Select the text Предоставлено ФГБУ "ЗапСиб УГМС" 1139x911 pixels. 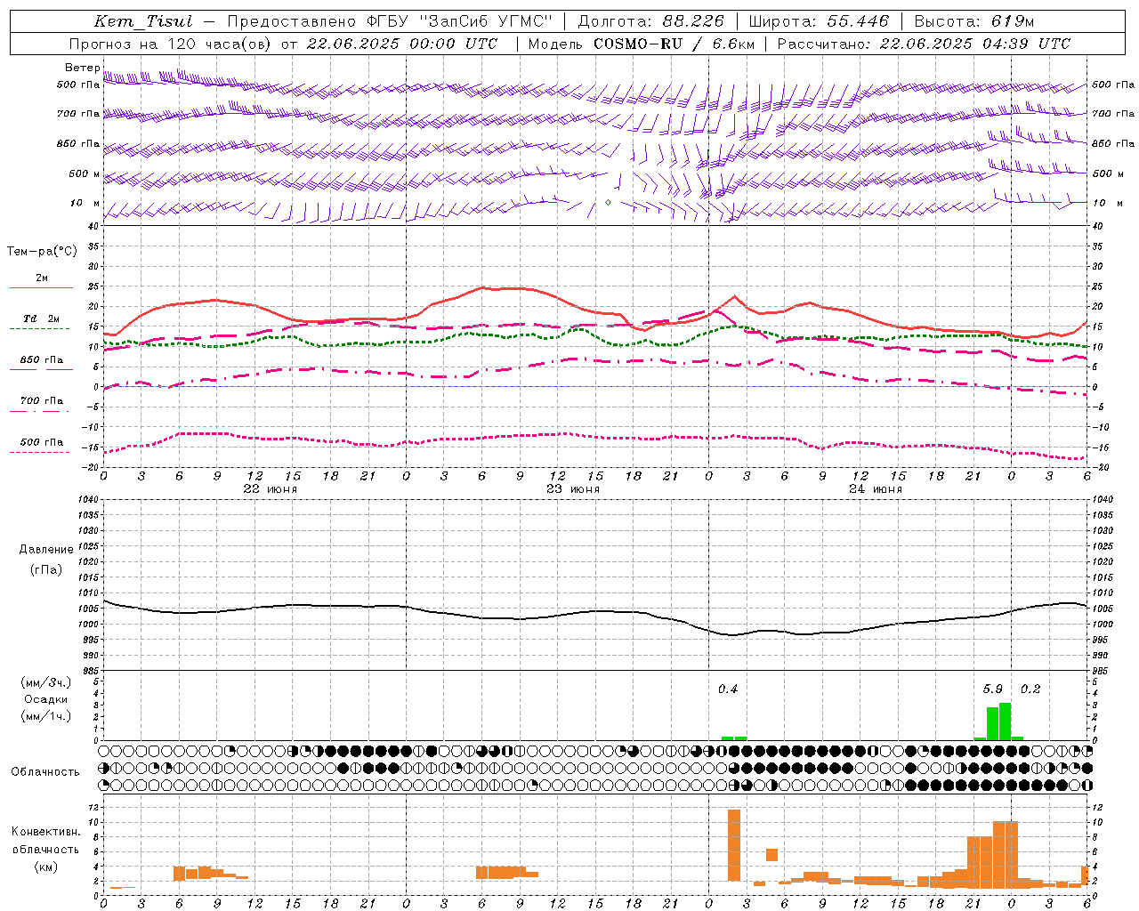click(x=390, y=21)
